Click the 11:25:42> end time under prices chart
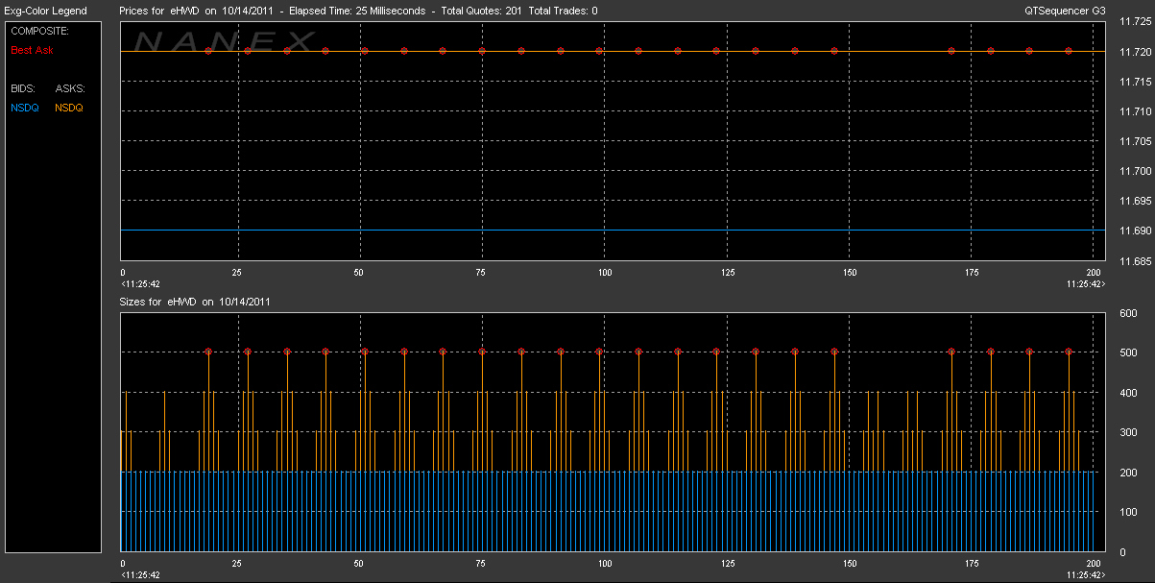This screenshot has width=1155, height=583. point(1085,284)
